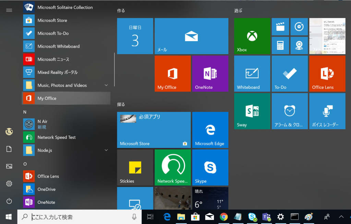
Task: Open the Whiteboard tile
Action: coord(252,74)
